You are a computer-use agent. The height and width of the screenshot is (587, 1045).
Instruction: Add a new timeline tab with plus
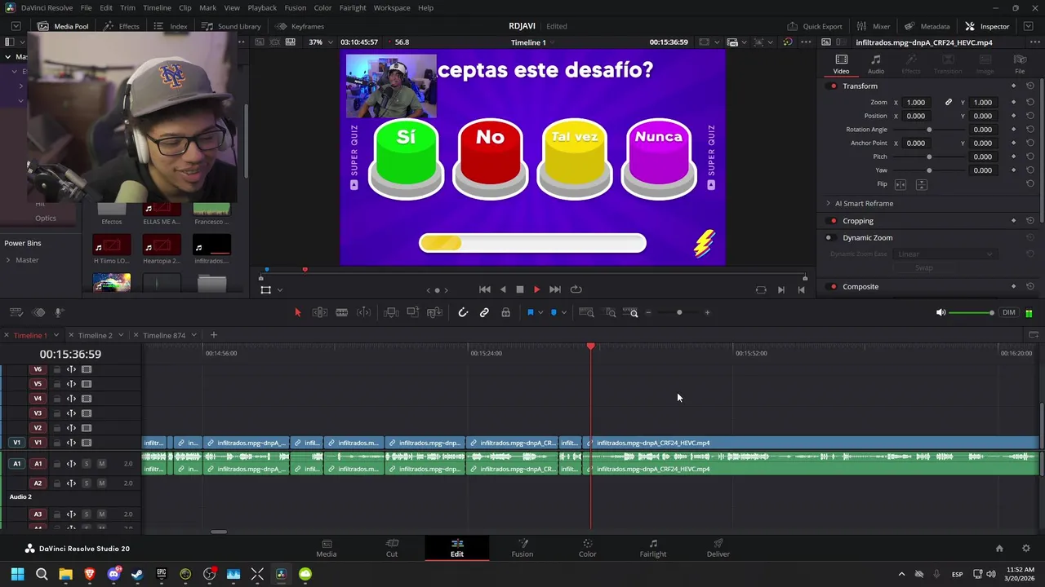click(214, 335)
